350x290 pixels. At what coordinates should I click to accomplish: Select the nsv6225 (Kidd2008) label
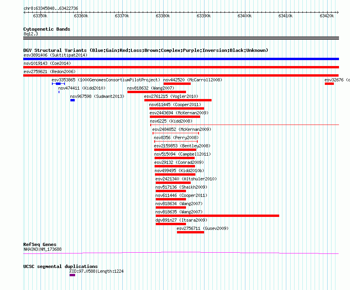point(171,121)
